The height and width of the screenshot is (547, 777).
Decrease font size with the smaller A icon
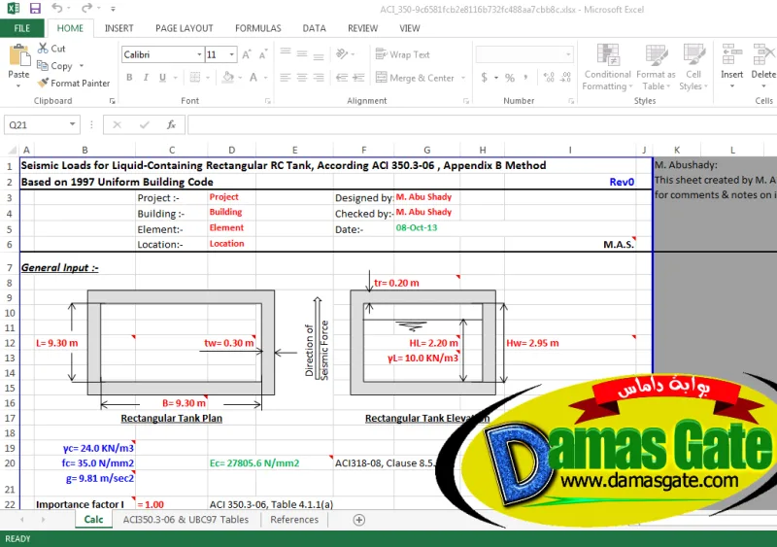[263, 54]
